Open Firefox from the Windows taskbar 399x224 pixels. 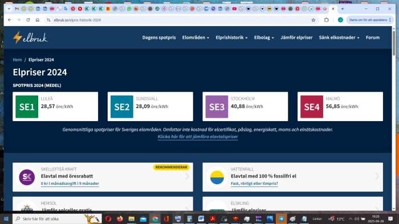pyautogui.click(x=120, y=219)
